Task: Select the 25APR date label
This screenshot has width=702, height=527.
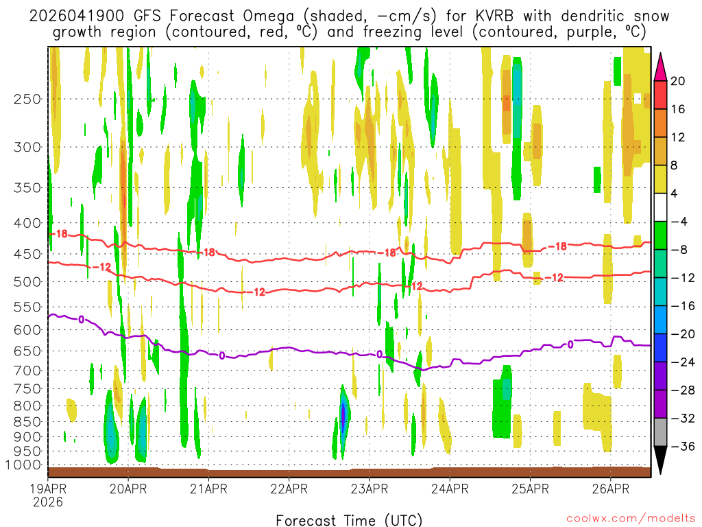Action: (530, 489)
